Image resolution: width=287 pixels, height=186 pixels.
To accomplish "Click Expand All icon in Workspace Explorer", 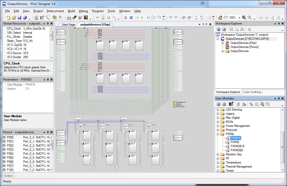I will tap(218, 29).
